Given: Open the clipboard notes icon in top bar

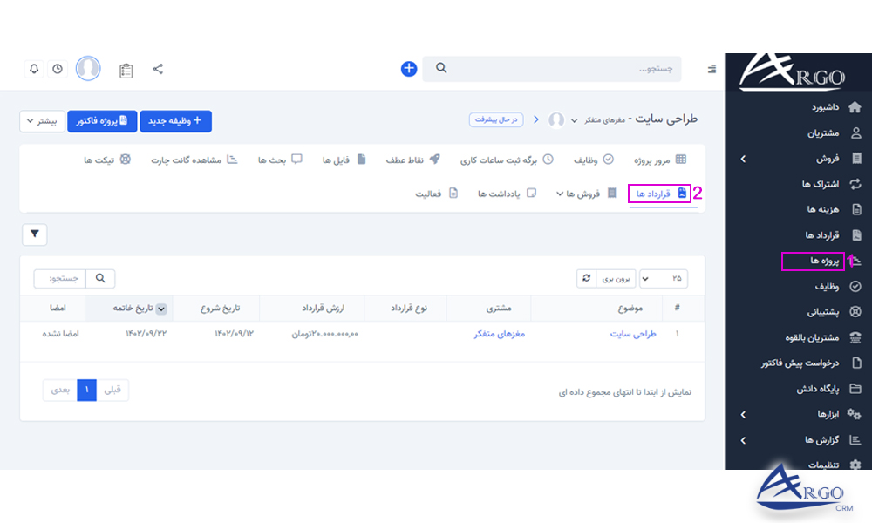Looking at the screenshot, I should [x=126, y=70].
